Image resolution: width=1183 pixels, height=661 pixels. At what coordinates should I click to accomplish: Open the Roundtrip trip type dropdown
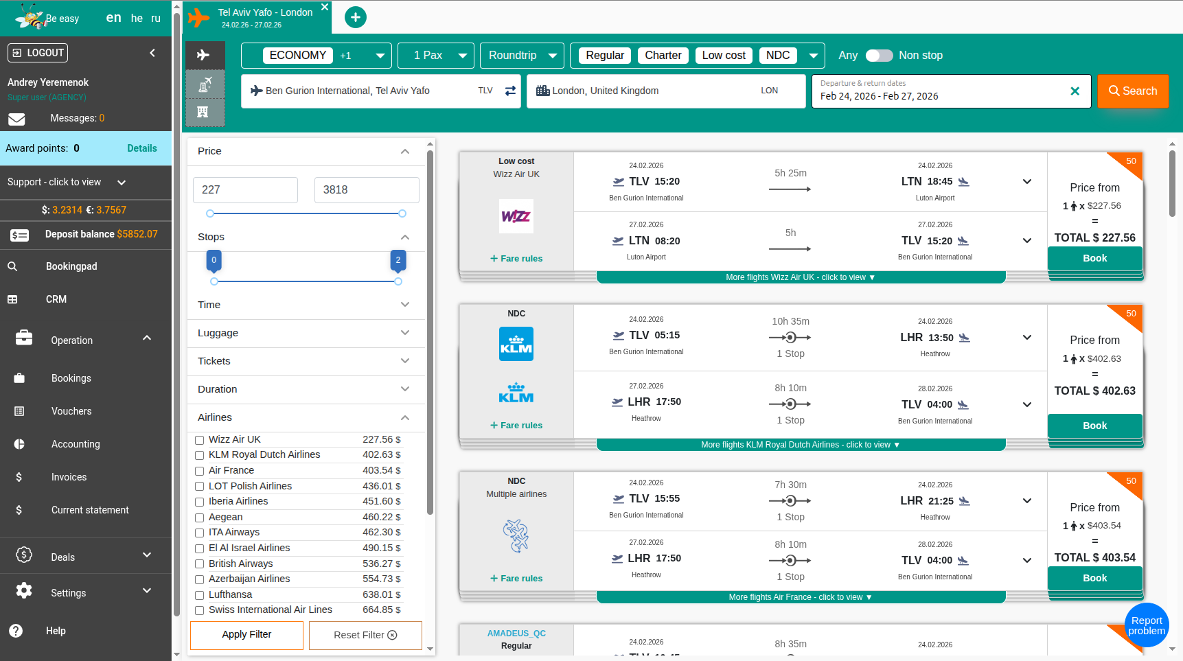pos(521,56)
